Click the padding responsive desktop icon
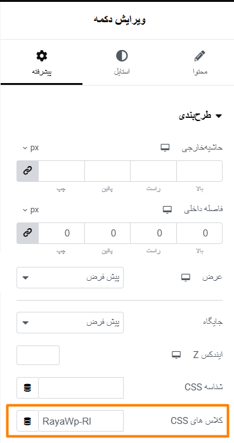 pos(167,209)
